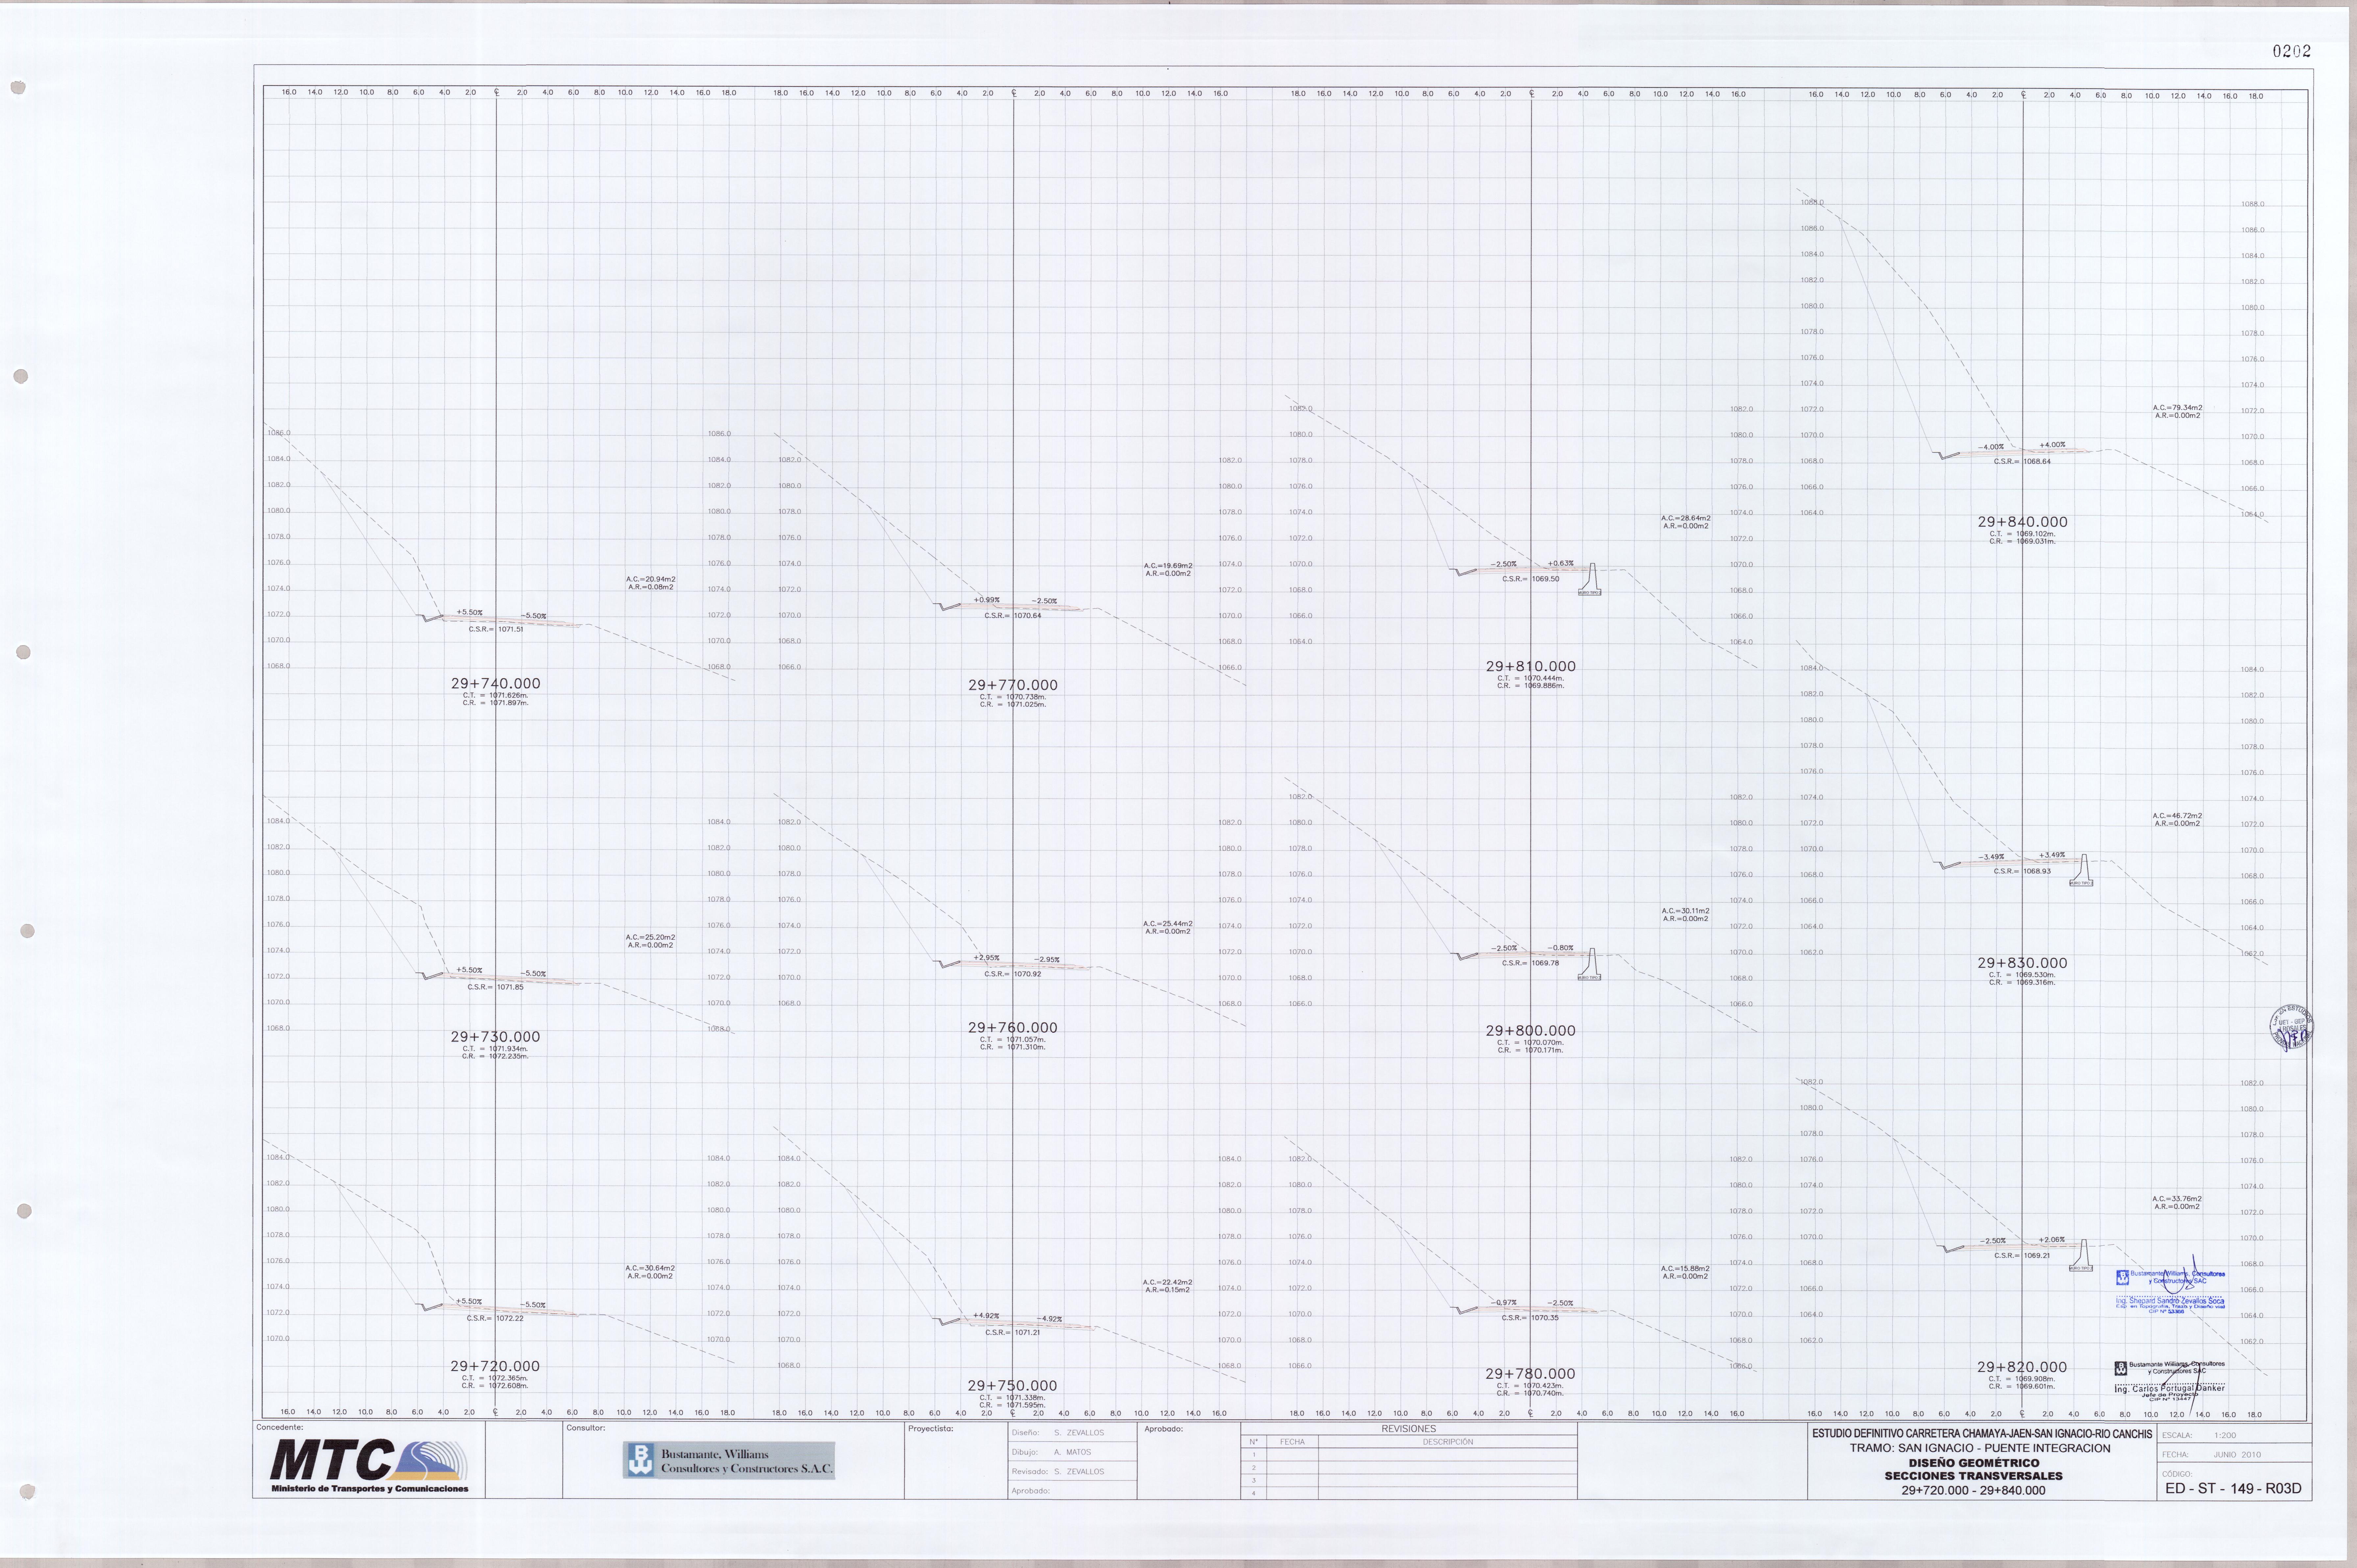Screen dimensions: 2357x1568
Task: Select station label 29+770.000
Action: (x=1013, y=685)
